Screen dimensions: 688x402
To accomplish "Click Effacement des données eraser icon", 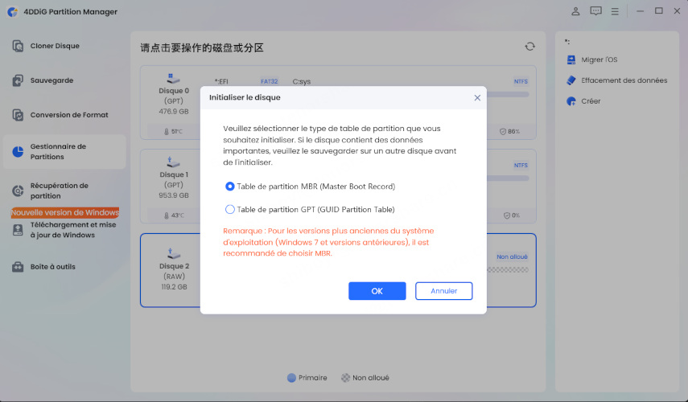I will point(571,80).
